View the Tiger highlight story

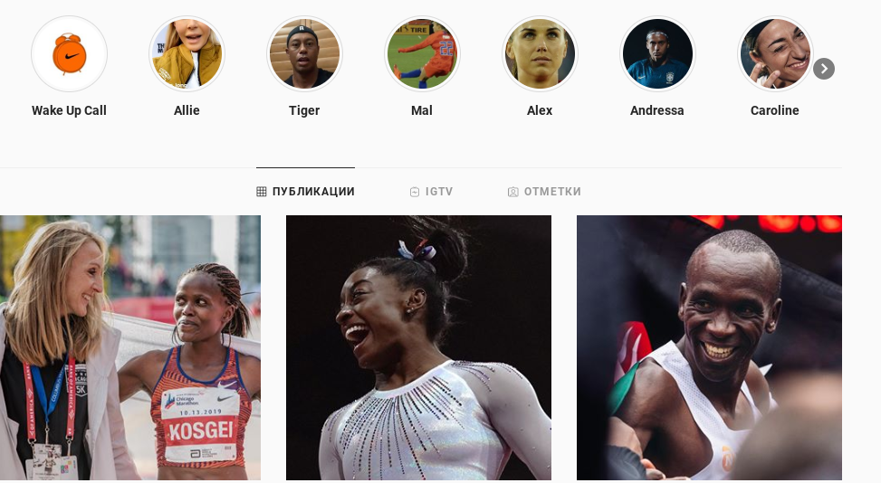304,54
